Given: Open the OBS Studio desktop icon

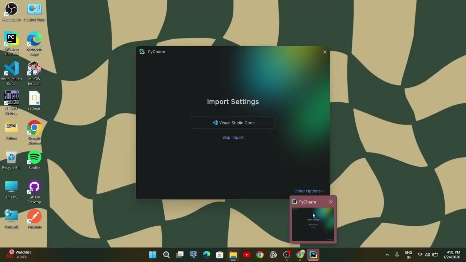Looking at the screenshot, I should click(11, 12).
